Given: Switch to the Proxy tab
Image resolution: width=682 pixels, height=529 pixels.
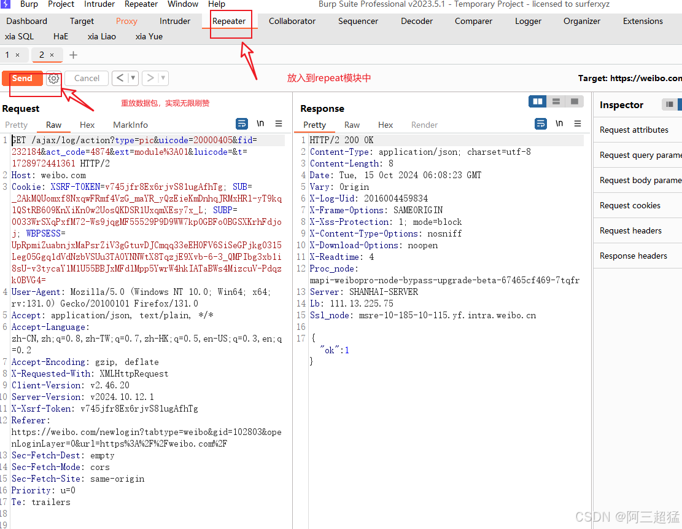Looking at the screenshot, I should [126, 21].
